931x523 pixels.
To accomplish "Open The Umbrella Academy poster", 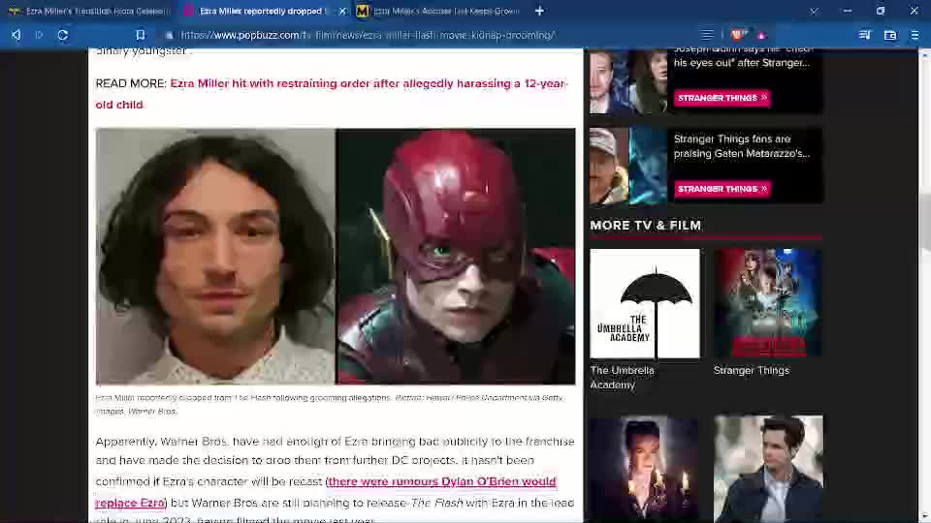I will (645, 303).
